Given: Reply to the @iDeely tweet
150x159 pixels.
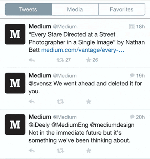Looking at the screenshot, I should (x=32, y=150).
